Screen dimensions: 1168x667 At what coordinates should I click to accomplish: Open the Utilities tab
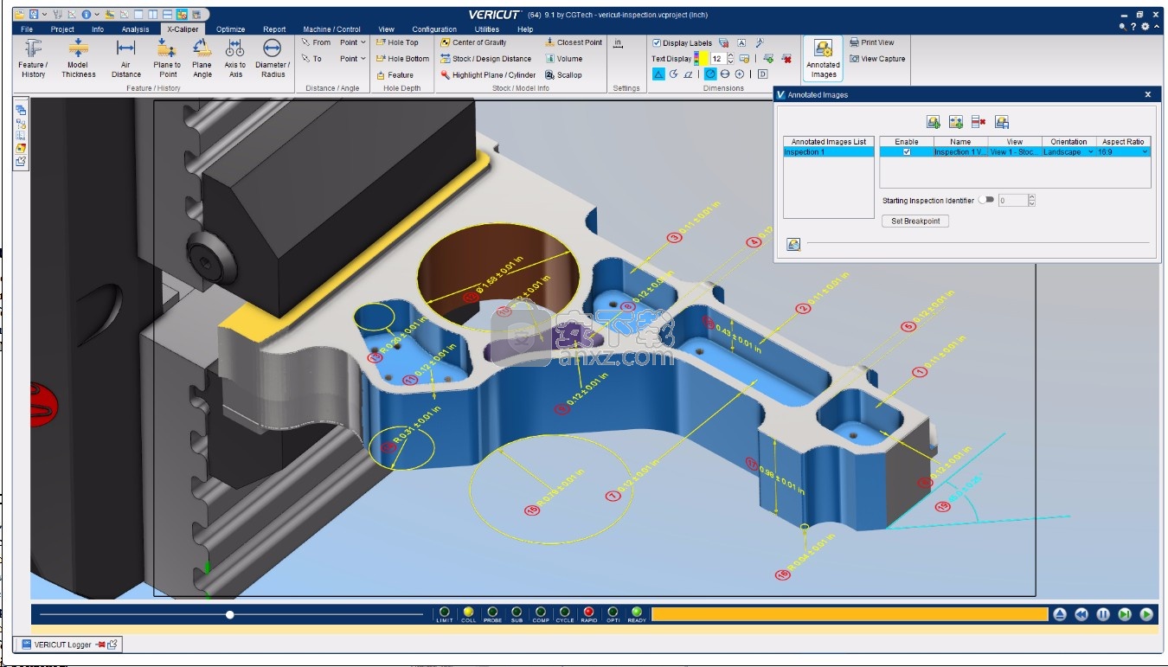click(x=487, y=29)
